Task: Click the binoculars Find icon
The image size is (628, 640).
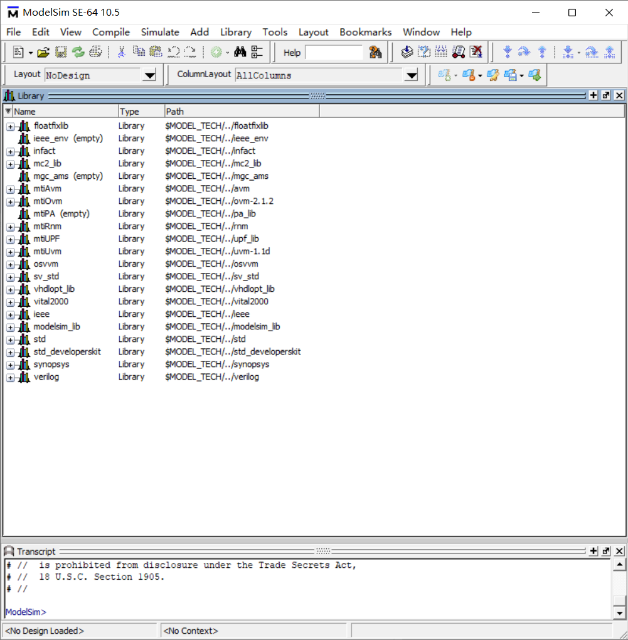Action: coord(240,52)
